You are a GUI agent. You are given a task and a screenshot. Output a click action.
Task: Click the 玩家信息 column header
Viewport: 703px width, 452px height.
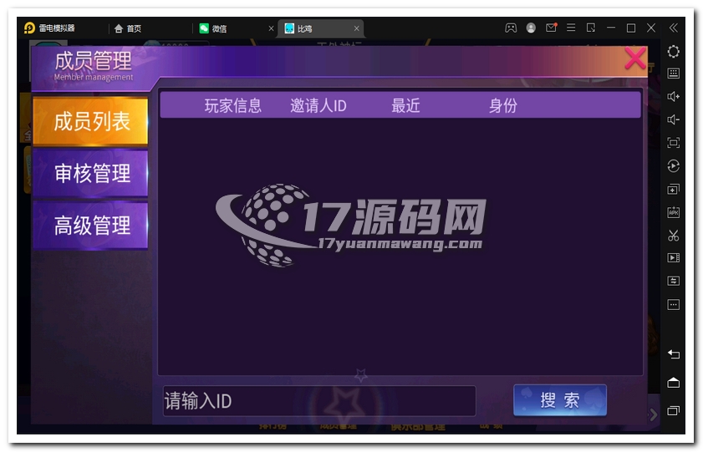(x=233, y=106)
